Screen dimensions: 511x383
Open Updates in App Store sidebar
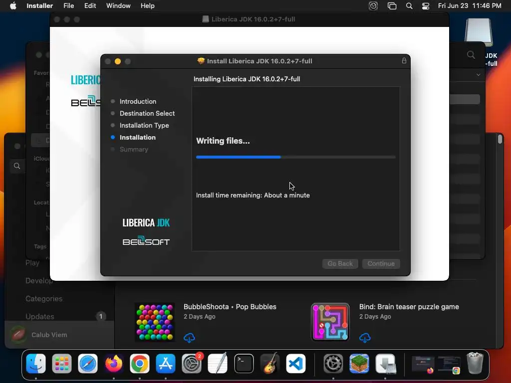pyautogui.click(x=40, y=317)
